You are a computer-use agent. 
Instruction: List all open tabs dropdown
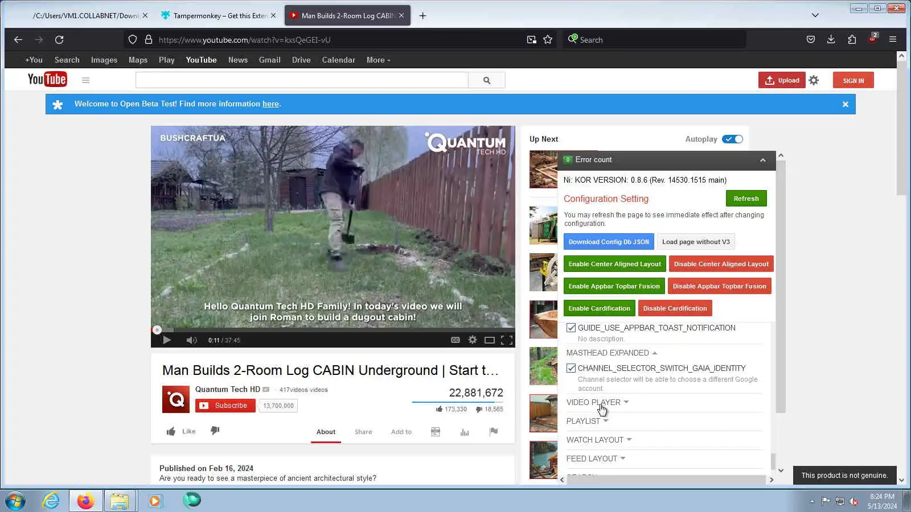tap(815, 15)
